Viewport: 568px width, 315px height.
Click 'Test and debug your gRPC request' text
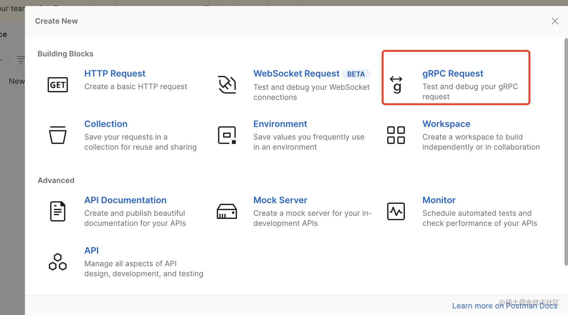click(470, 91)
